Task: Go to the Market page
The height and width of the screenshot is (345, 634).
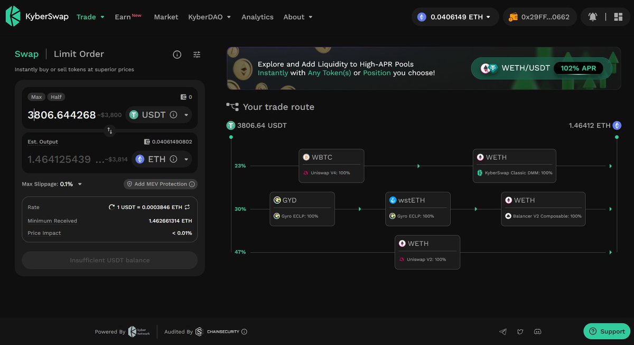Action: point(166,17)
